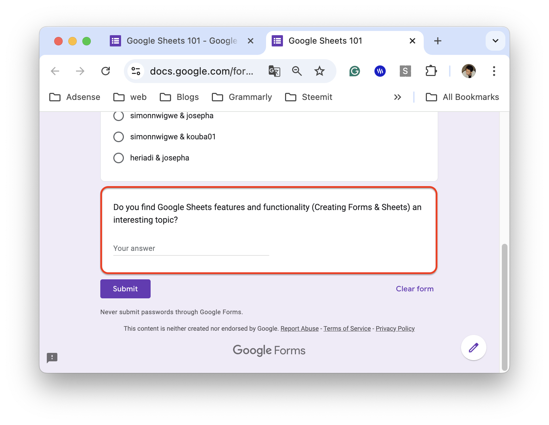549x425 pixels.
Task: Click the edit form pencil button
Action: 474,348
